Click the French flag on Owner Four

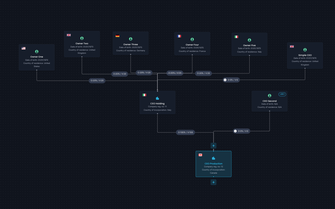(179, 36)
